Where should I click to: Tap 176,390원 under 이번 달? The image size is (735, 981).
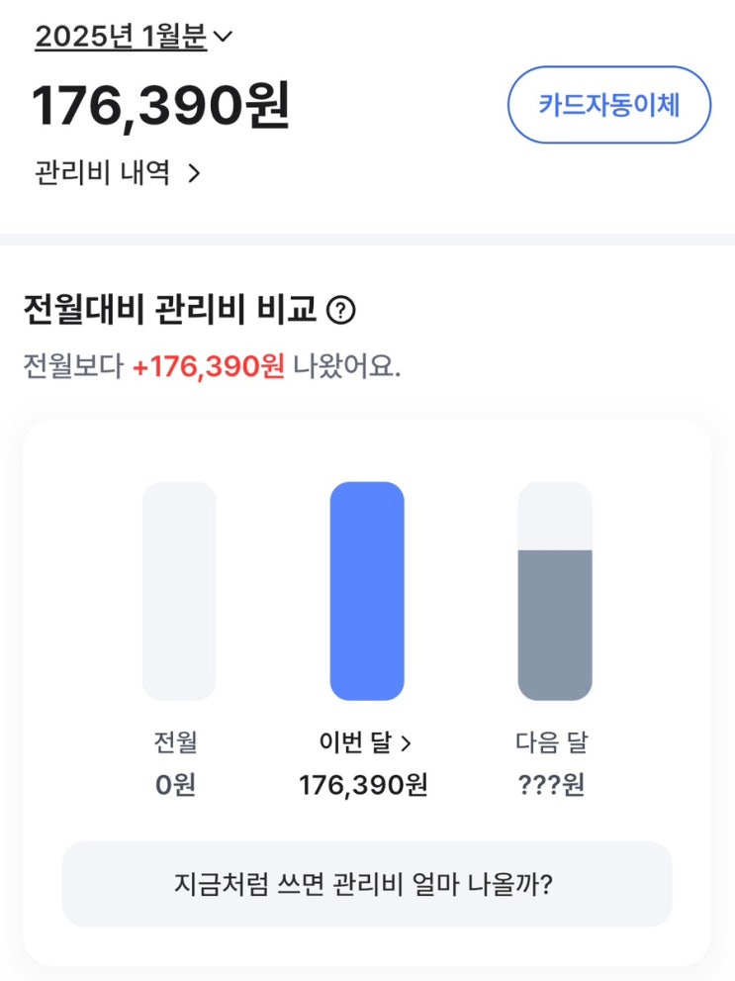pyautogui.click(x=364, y=785)
